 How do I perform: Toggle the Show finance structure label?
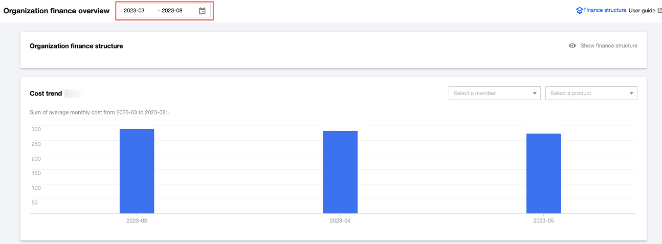(x=608, y=46)
